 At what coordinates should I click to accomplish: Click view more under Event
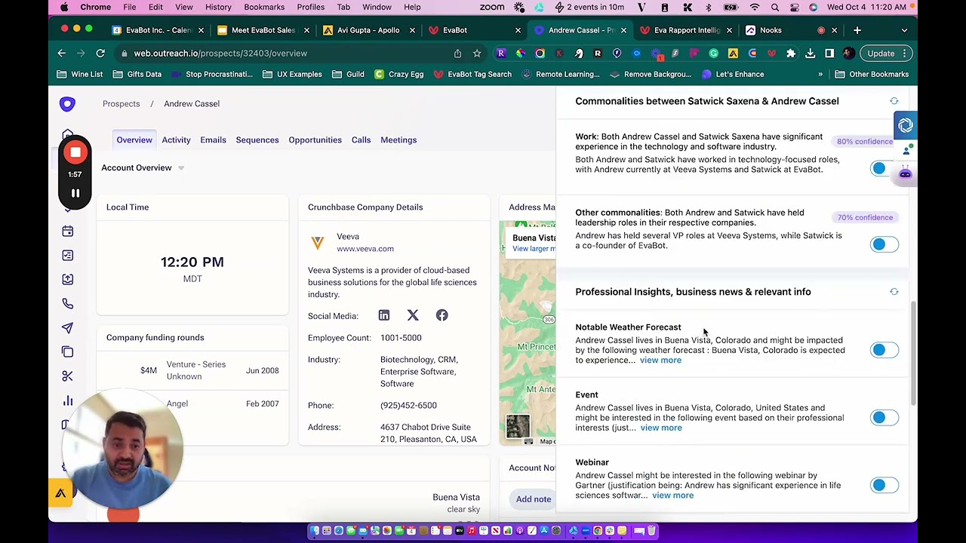click(x=661, y=428)
